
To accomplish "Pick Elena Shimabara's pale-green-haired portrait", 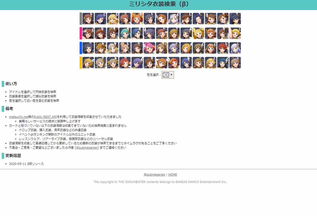I will click(100, 63).
